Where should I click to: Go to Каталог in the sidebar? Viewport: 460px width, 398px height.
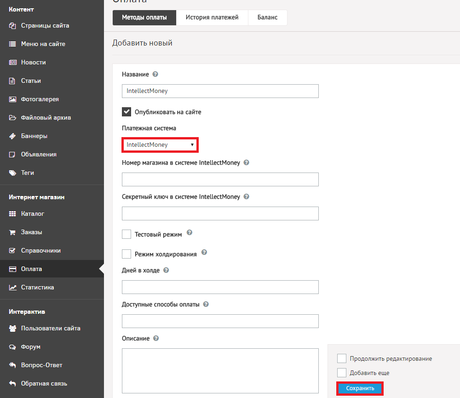[x=32, y=214]
